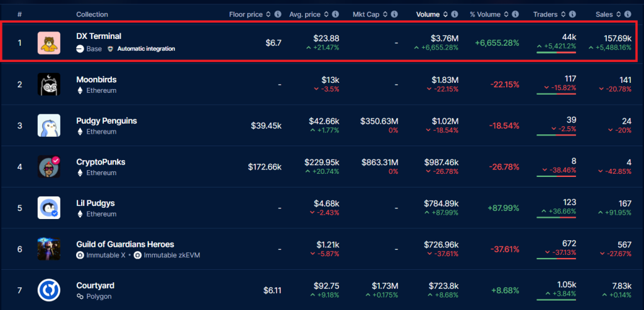Click the sort arrows beside Mkt Cap
644x310 pixels.
point(384,14)
